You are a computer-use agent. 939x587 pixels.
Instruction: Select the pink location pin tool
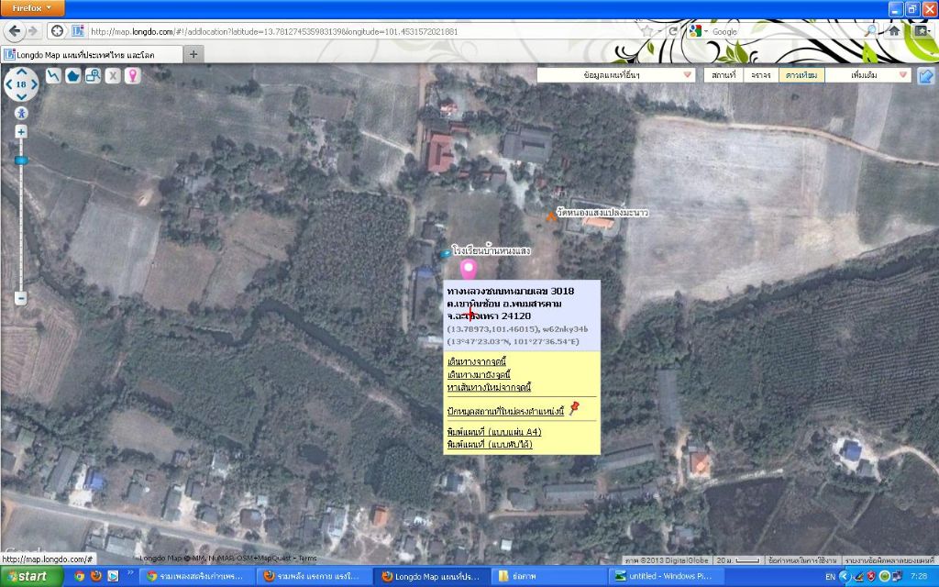click(133, 75)
